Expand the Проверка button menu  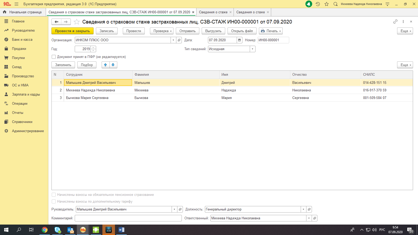[162, 31]
